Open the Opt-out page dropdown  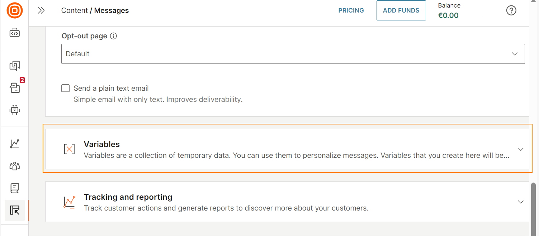[293, 53]
